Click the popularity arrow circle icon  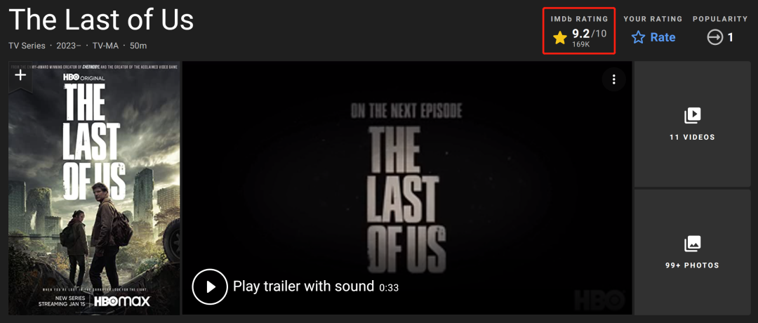click(715, 38)
